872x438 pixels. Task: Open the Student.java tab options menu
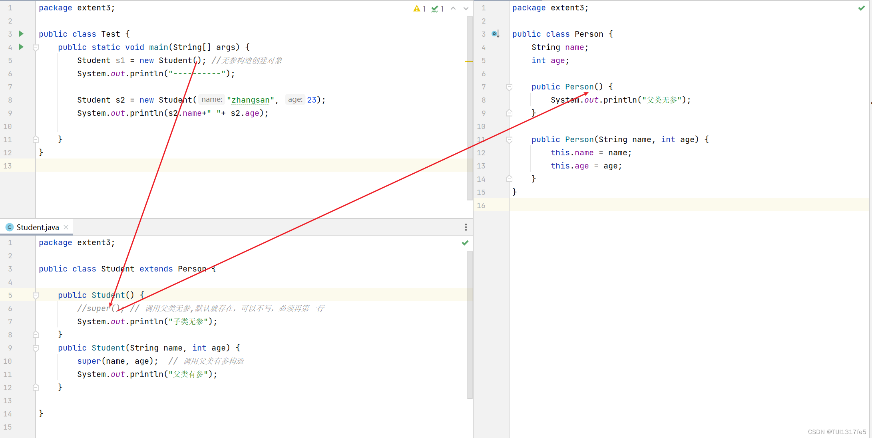pos(466,227)
